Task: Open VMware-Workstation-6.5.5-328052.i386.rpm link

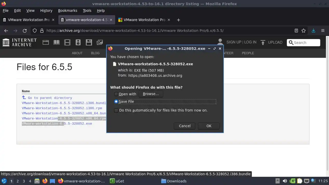Action: coord(62,108)
